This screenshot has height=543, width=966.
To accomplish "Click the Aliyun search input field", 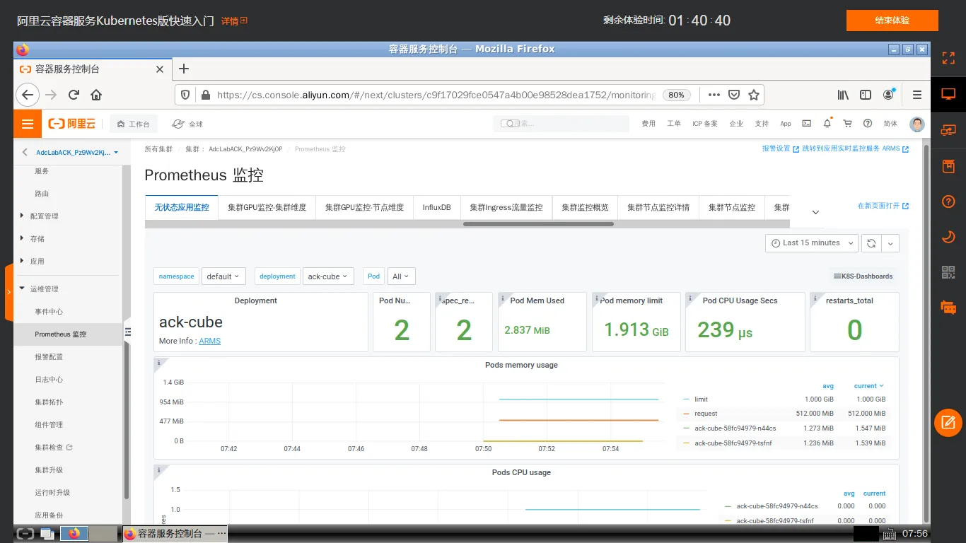I will pyautogui.click(x=561, y=124).
